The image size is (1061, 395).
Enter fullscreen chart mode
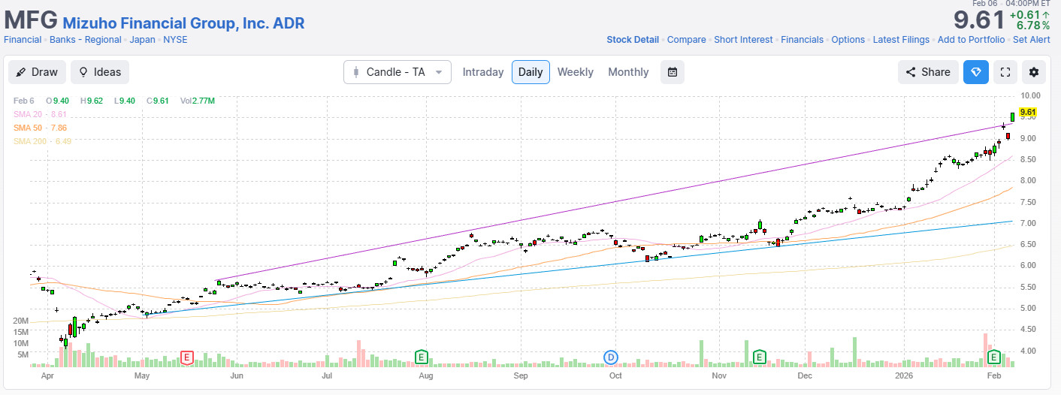tap(1005, 72)
